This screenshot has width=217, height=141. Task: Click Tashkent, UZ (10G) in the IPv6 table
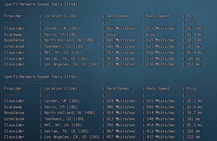click(x=64, y=119)
